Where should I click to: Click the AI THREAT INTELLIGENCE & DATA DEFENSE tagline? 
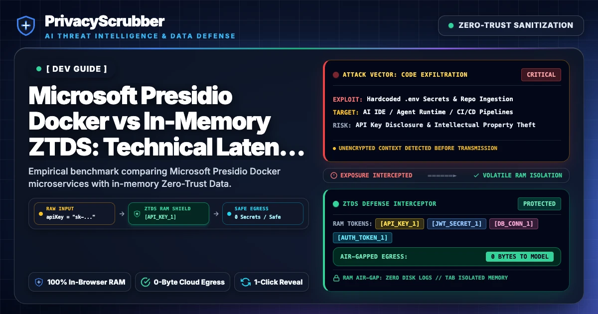coord(140,36)
